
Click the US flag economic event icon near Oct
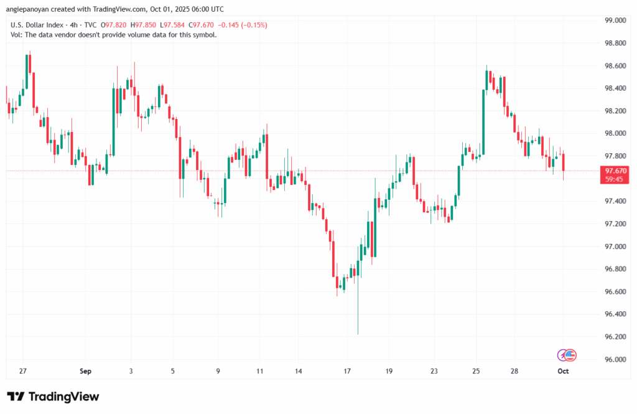(570, 355)
